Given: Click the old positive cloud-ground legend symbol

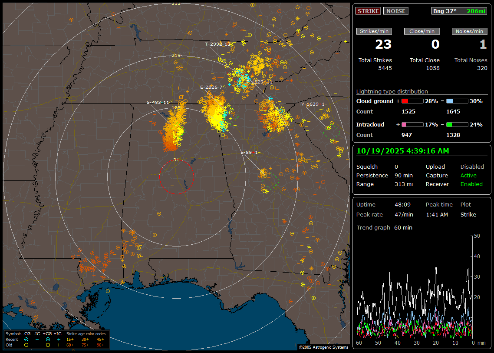Looking at the screenshot, I should [47, 345].
